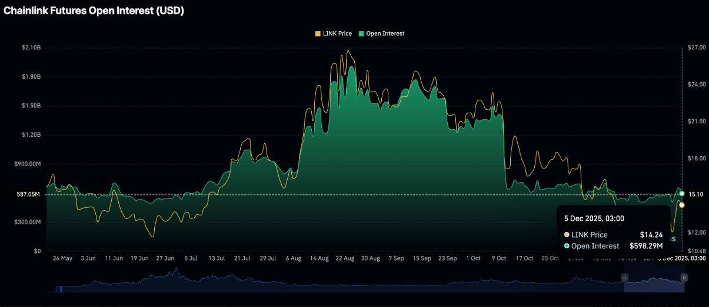The height and width of the screenshot is (307, 709).
Task: Click the 587.05M crosshair label on left axis
Action: [28, 194]
